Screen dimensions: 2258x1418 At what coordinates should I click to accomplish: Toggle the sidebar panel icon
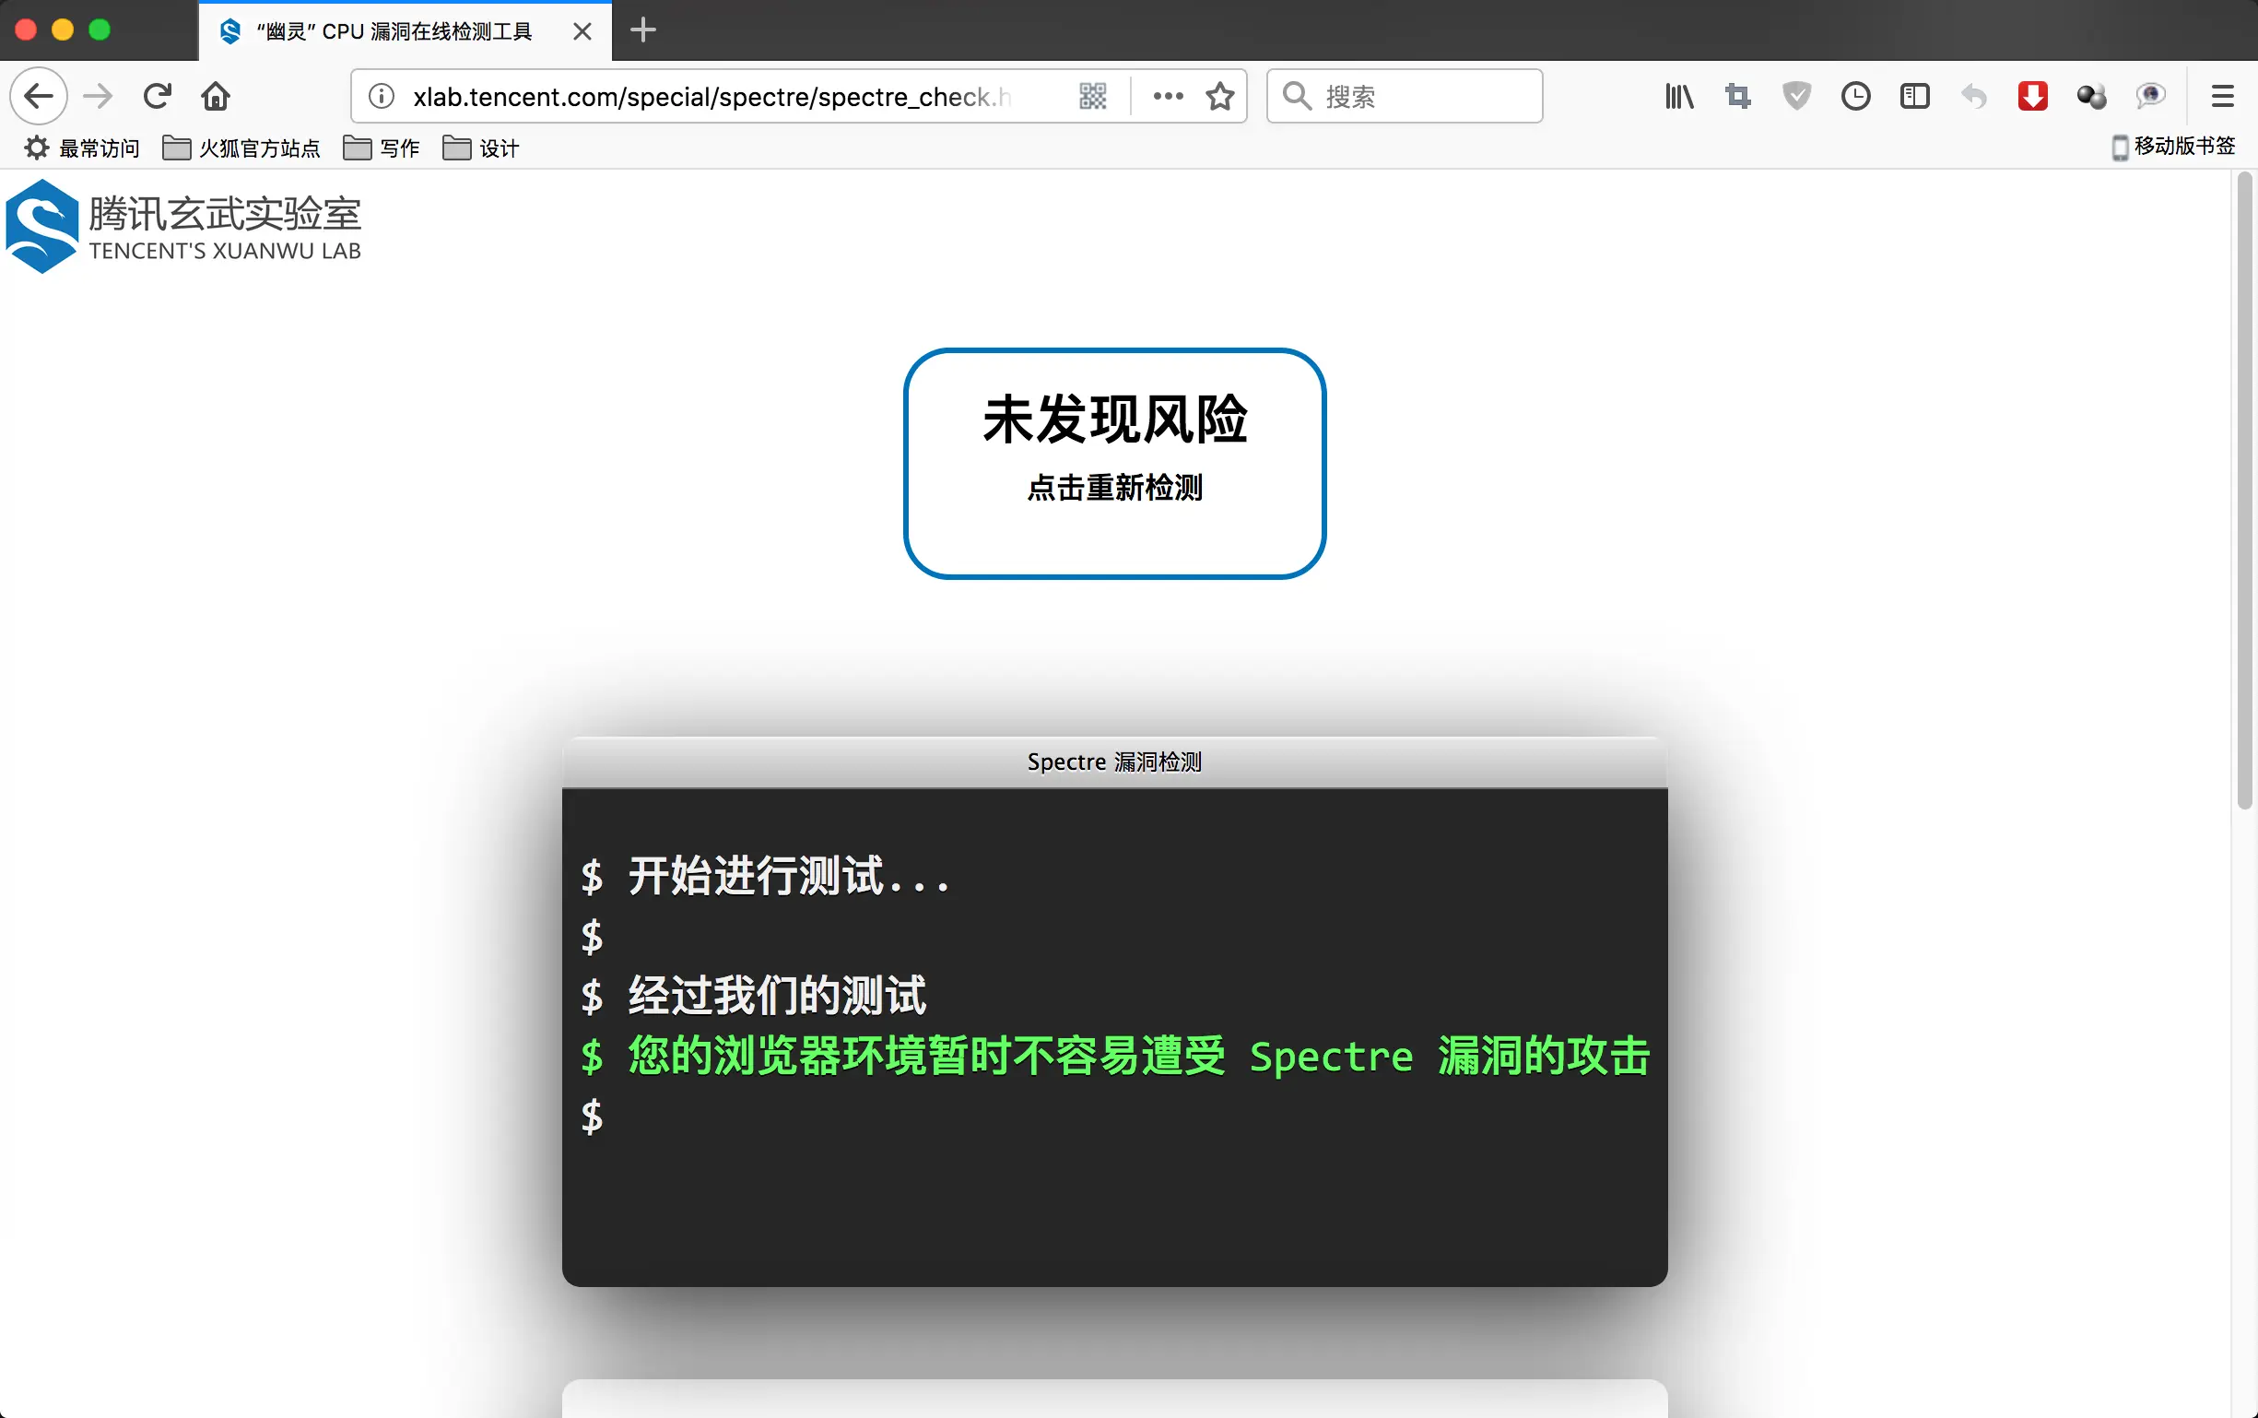(1914, 96)
